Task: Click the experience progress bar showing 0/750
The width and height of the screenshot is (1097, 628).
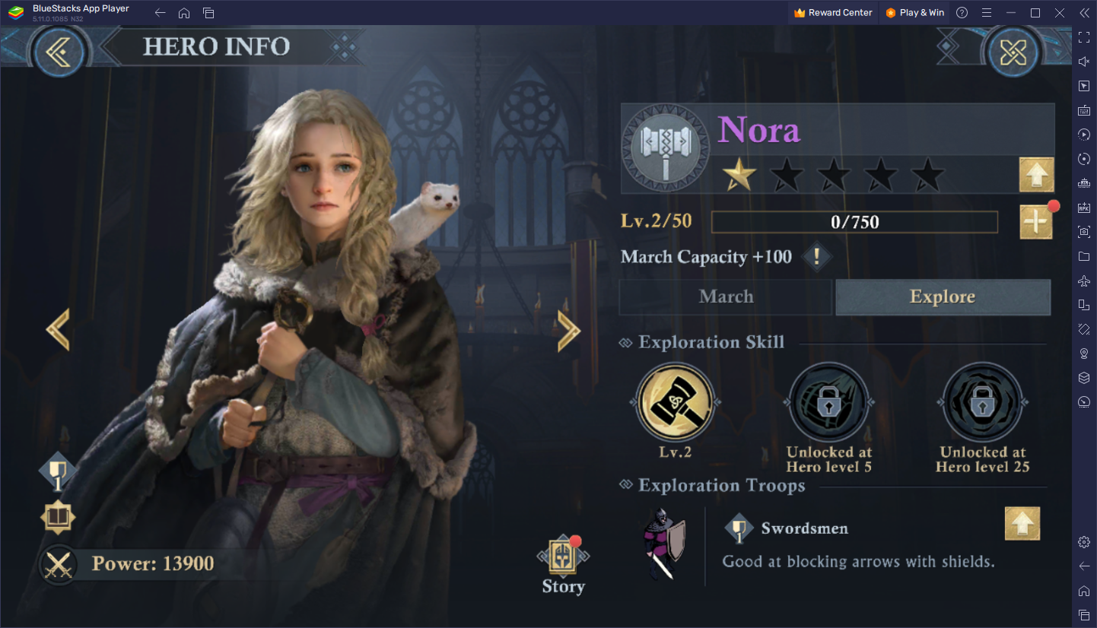Action: click(854, 222)
